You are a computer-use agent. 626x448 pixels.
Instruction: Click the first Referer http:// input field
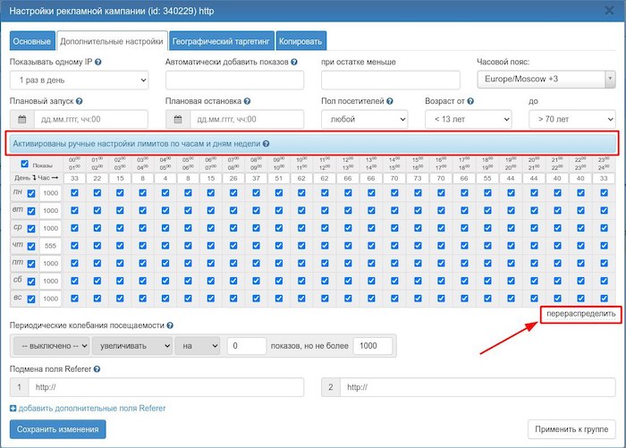click(x=165, y=387)
